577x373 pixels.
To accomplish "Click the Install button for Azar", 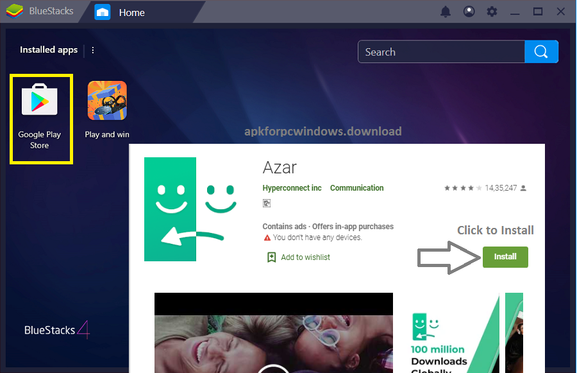I will pyautogui.click(x=505, y=256).
